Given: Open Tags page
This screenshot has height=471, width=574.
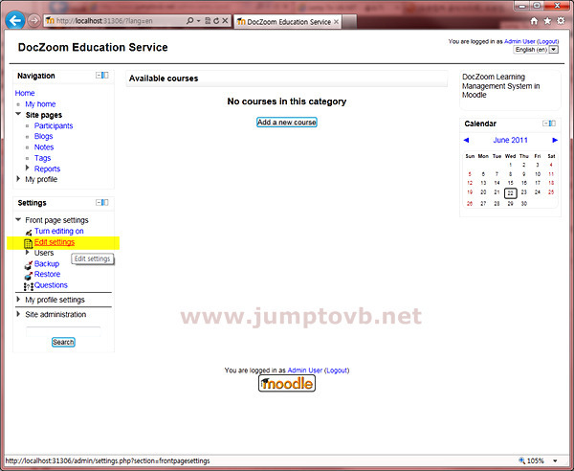Looking at the screenshot, I should [42, 158].
